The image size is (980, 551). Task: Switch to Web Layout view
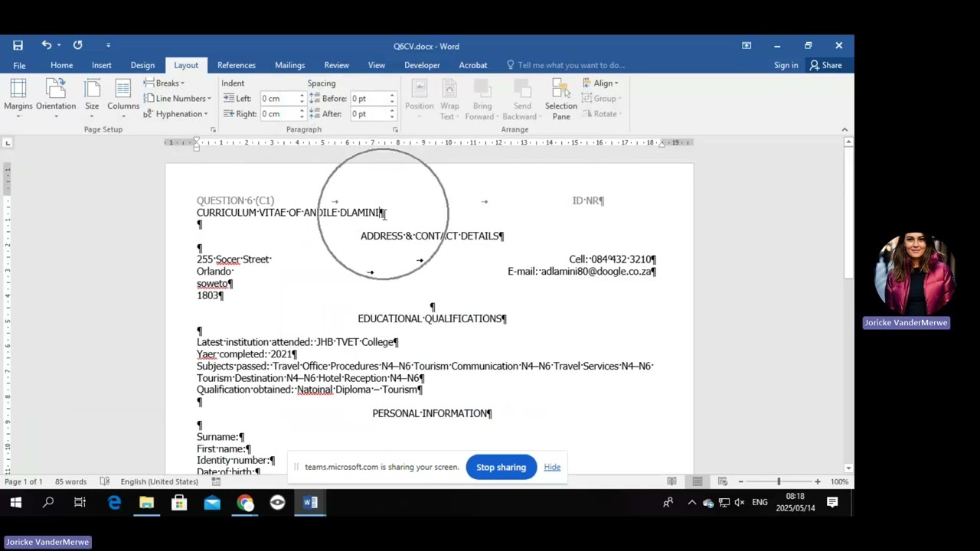pyautogui.click(x=722, y=481)
